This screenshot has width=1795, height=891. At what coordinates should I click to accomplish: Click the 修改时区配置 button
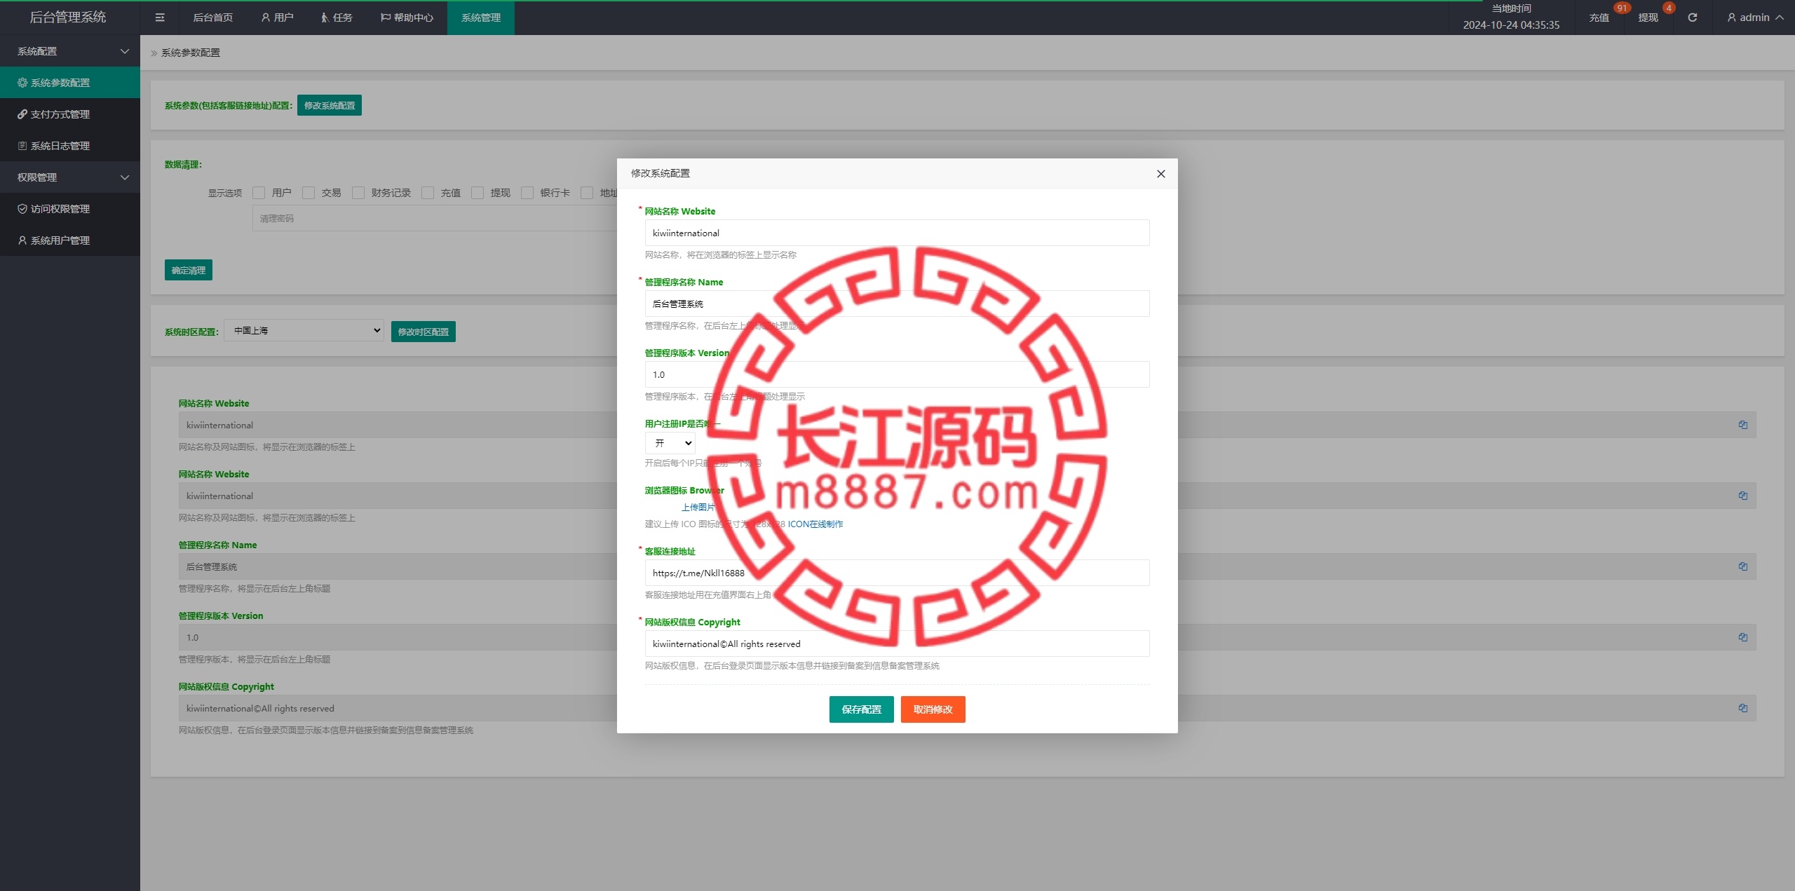tap(424, 332)
